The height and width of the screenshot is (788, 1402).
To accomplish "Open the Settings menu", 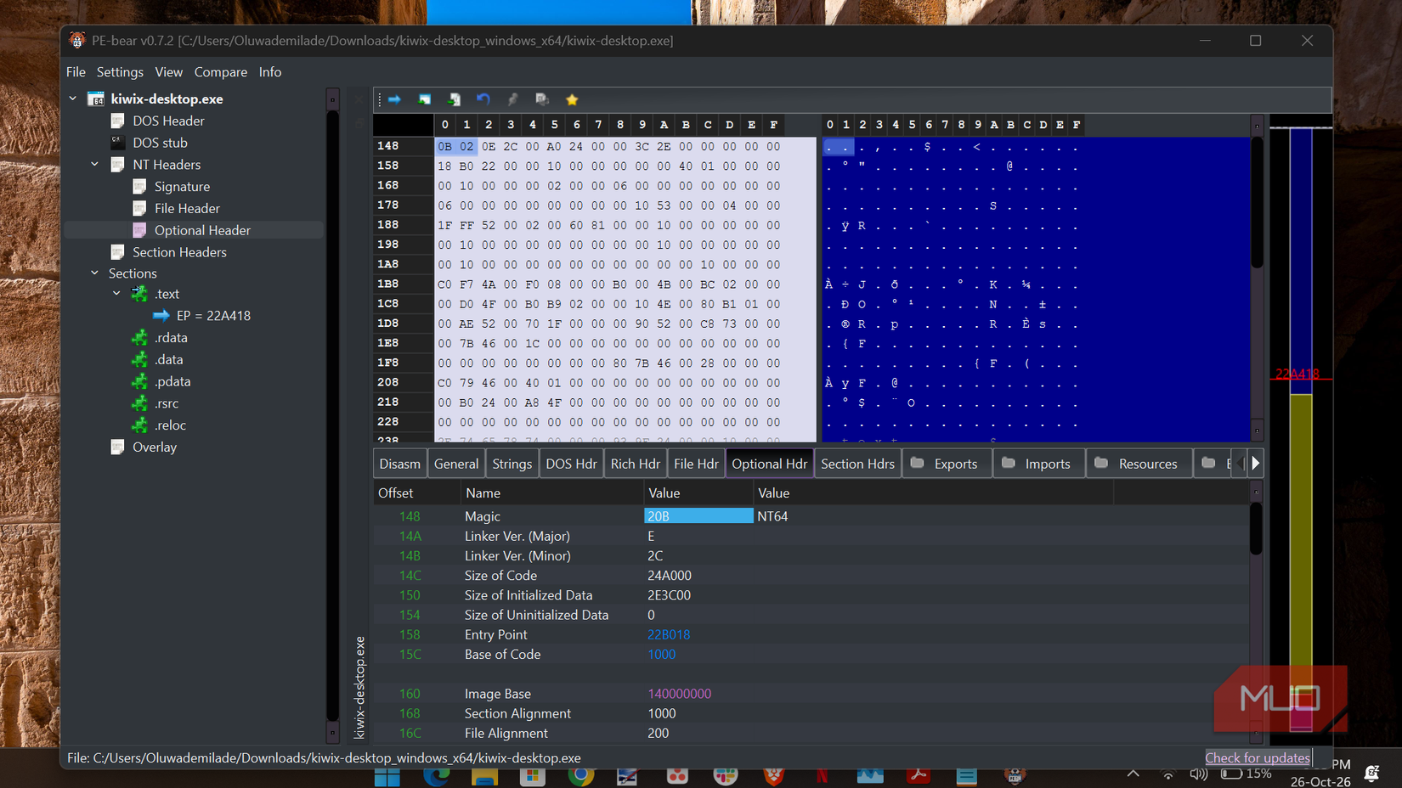I will pyautogui.click(x=120, y=72).
